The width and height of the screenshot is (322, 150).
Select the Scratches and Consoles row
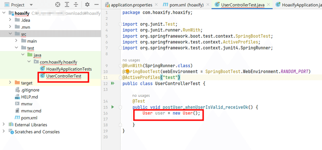pyautogui.click(x=50, y=132)
